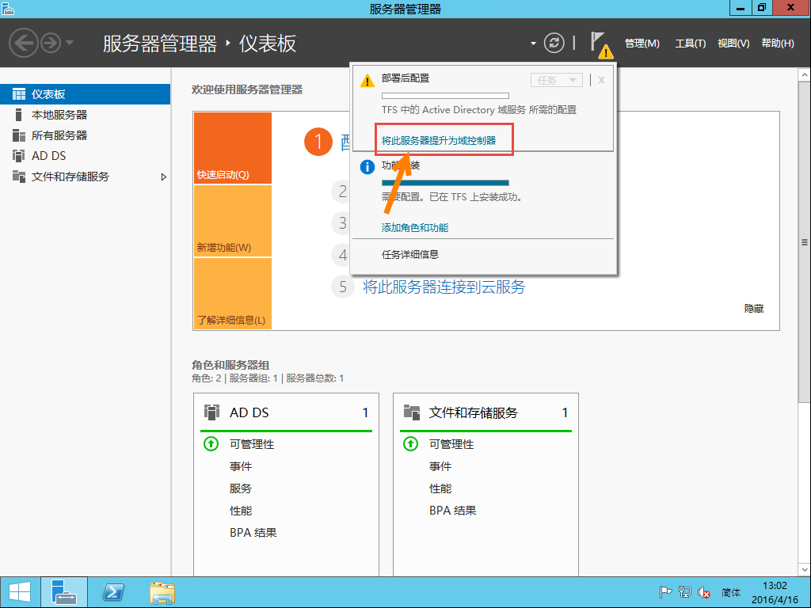Expand the 文件和存储服务 sidebar arrow

(x=163, y=177)
